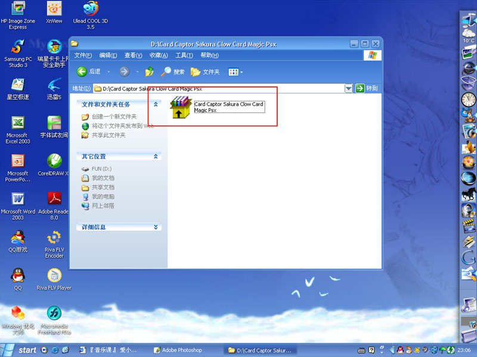Click the QQ penguin icon in system tray

point(400,350)
